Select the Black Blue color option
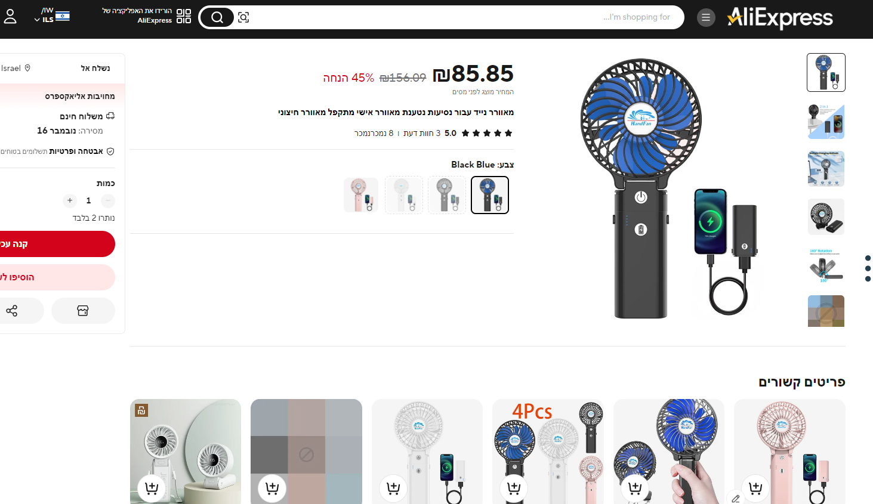The image size is (873, 504). [x=490, y=195]
